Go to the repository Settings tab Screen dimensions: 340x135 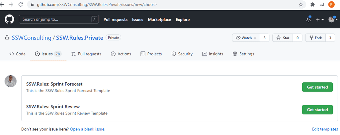[243, 54]
